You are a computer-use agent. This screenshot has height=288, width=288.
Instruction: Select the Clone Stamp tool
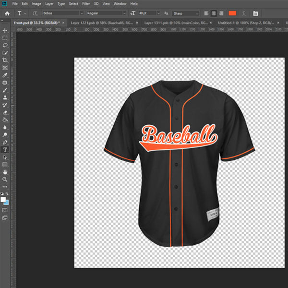(x=5, y=97)
